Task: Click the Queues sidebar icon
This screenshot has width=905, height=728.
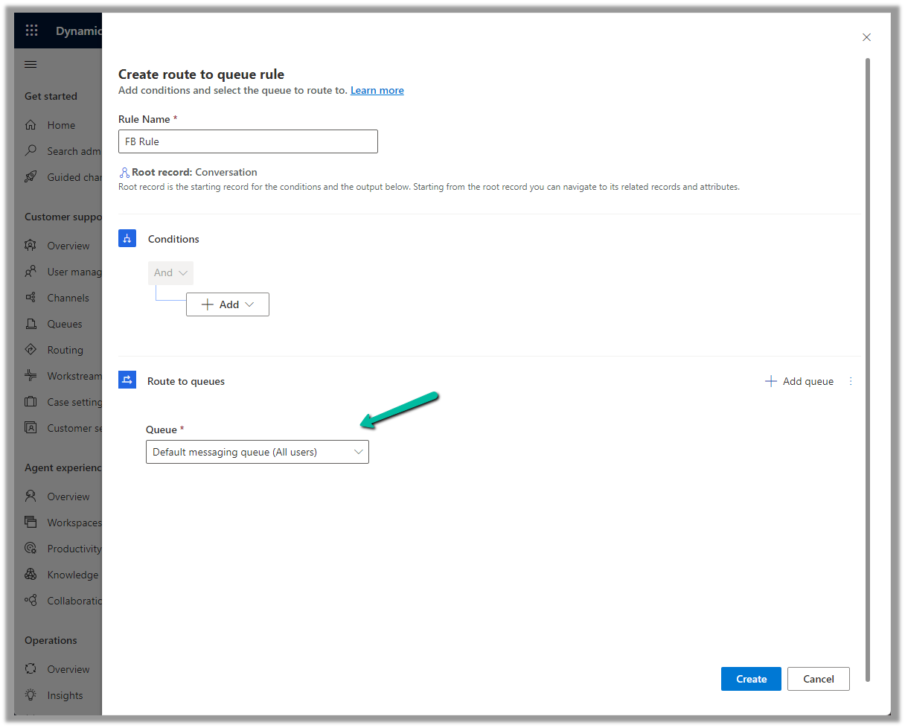Action: point(31,324)
